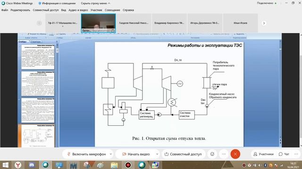Image resolution: width=302 pixels, height=169 pixels.
Task: Open the Редактировать menu
Action: point(20,10)
